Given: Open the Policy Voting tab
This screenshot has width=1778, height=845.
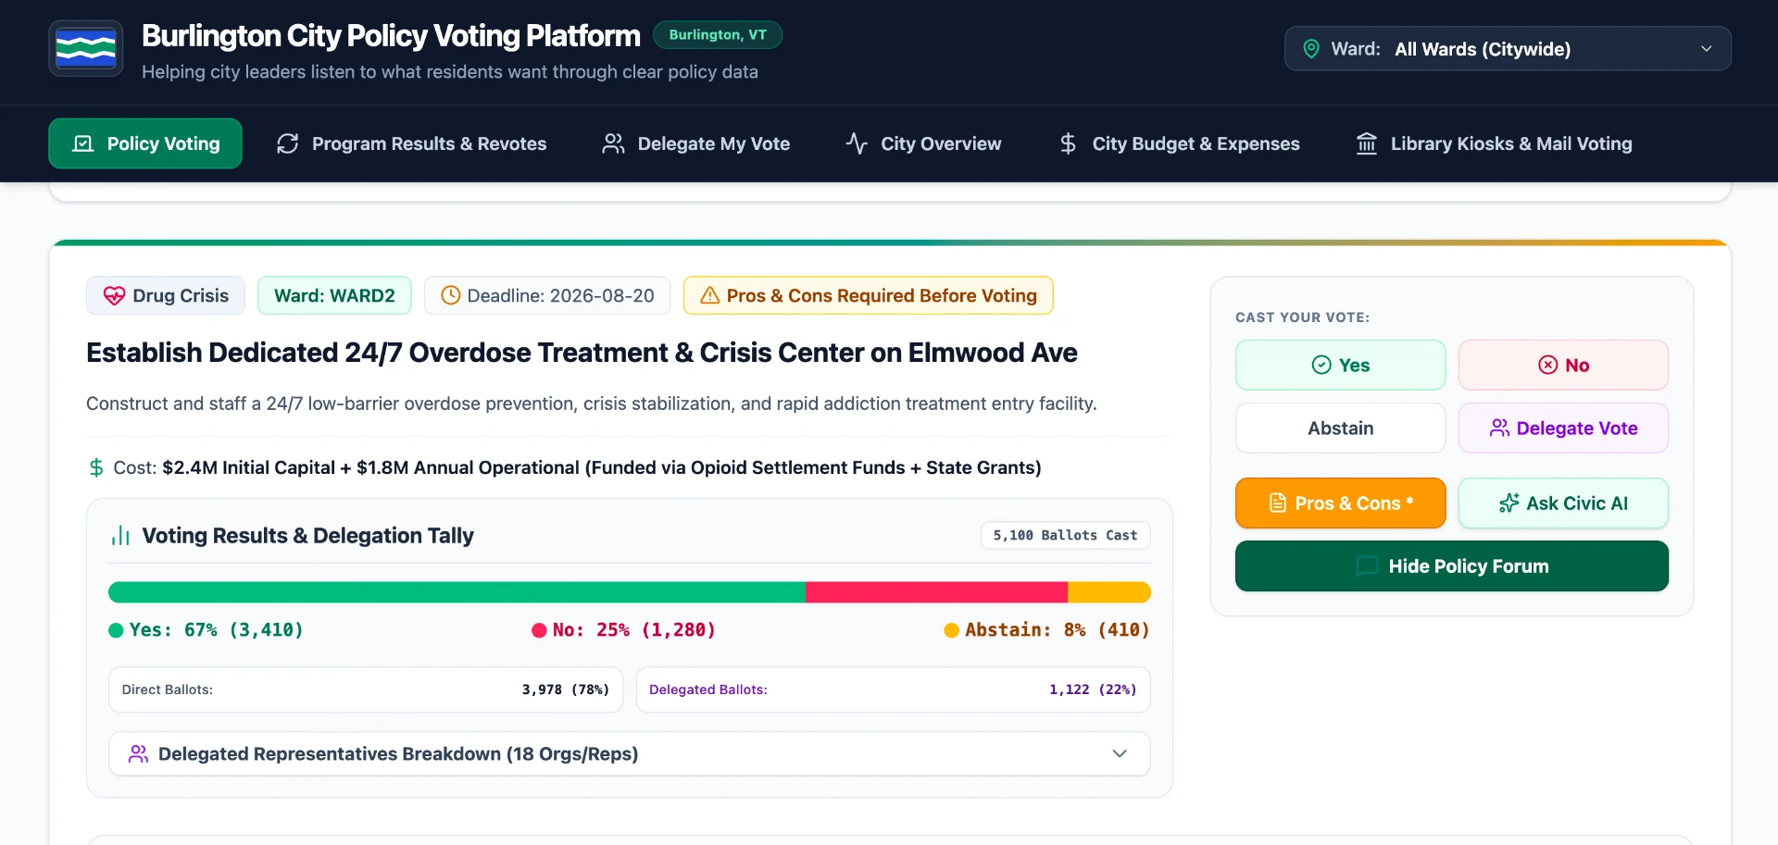Looking at the screenshot, I should tap(145, 143).
